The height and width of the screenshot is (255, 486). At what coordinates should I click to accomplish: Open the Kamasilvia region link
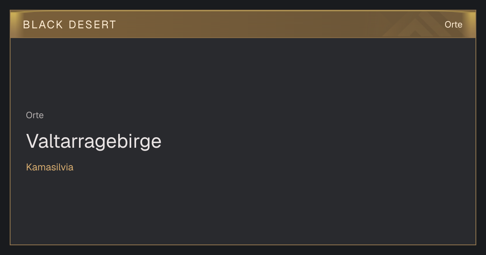50,167
